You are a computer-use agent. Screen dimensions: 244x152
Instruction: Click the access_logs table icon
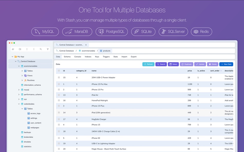click(x=29, y=113)
